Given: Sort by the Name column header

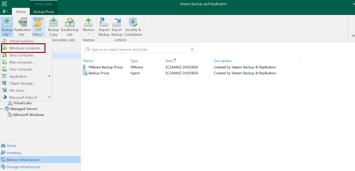Looking at the screenshot, I should click(88, 61).
